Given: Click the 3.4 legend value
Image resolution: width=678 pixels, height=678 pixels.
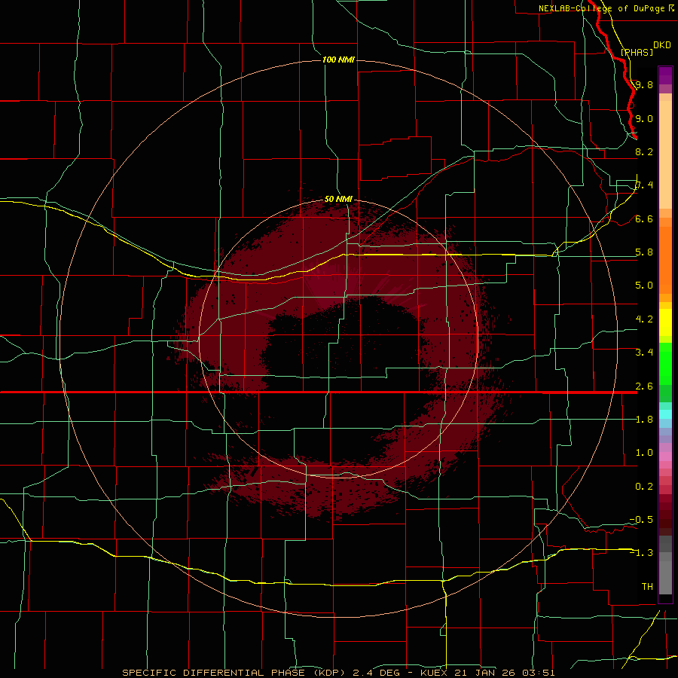Looking at the screenshot, I should coord(644,353).
